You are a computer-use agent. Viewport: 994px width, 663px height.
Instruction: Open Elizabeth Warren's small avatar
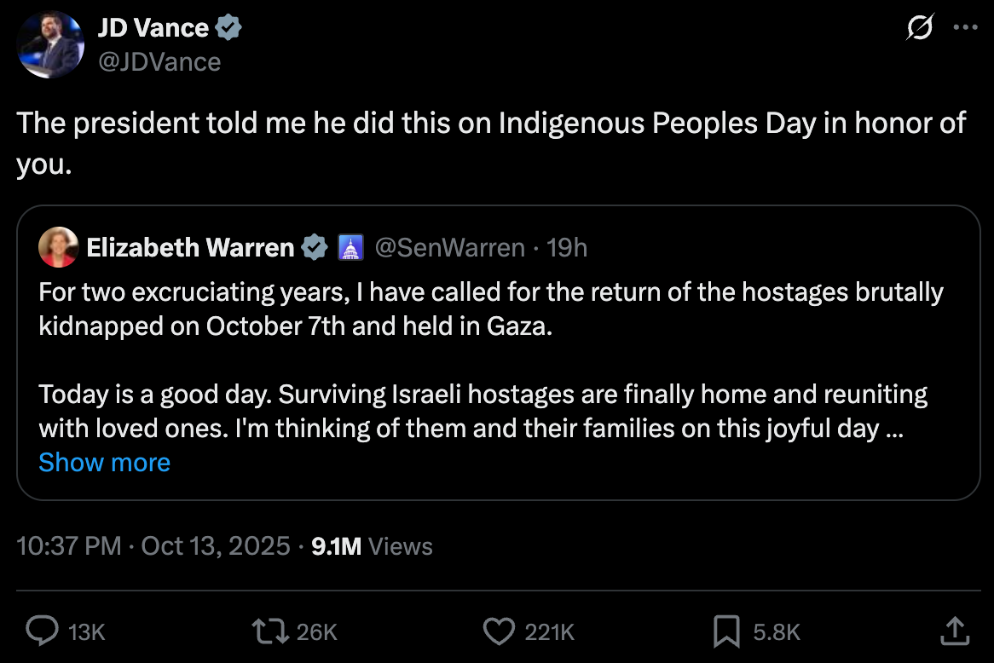58,248
